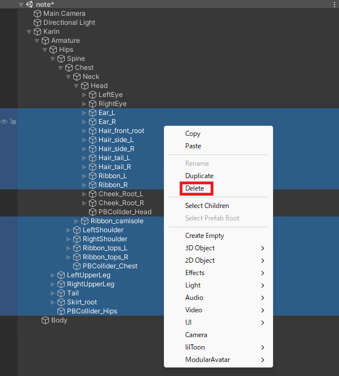Open the lilToon submenu

click(218, 347)
